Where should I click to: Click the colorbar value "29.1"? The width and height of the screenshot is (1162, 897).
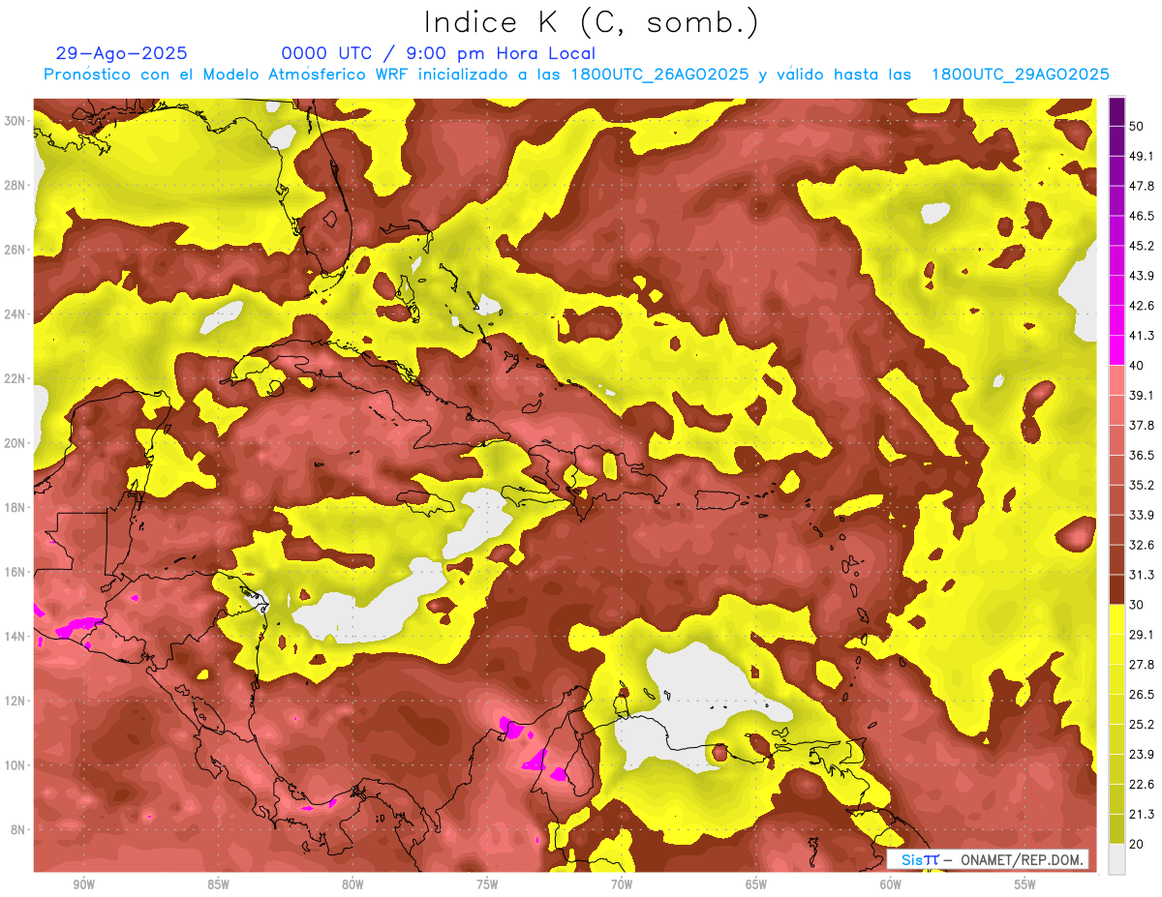1141,635
